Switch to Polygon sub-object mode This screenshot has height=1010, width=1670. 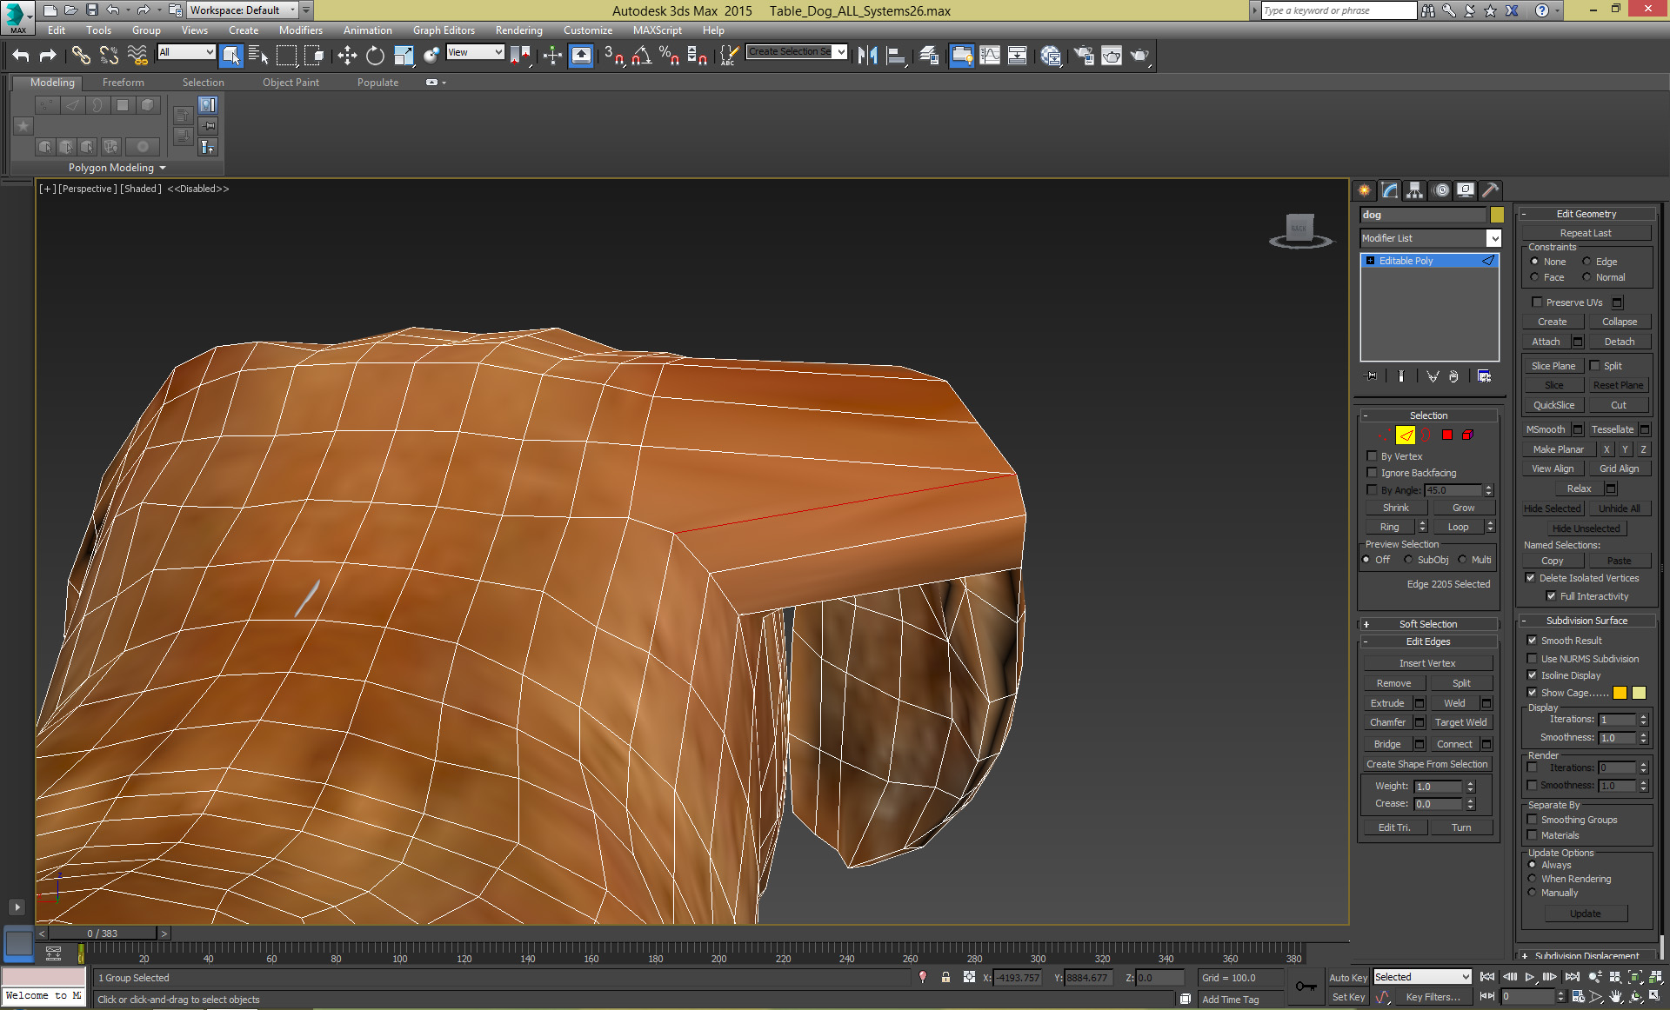[x=1447, y=435]
